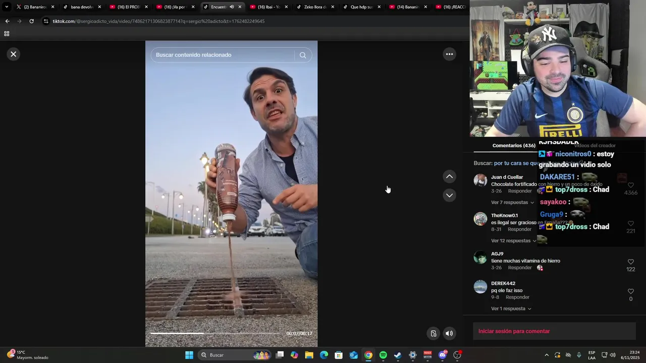Expand 'Ver 7 respuestas' replies
This screenshot has width=646, height=363.
(x=512, y=202)
